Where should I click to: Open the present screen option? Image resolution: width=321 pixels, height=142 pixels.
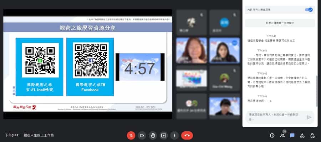coord(164,136)
